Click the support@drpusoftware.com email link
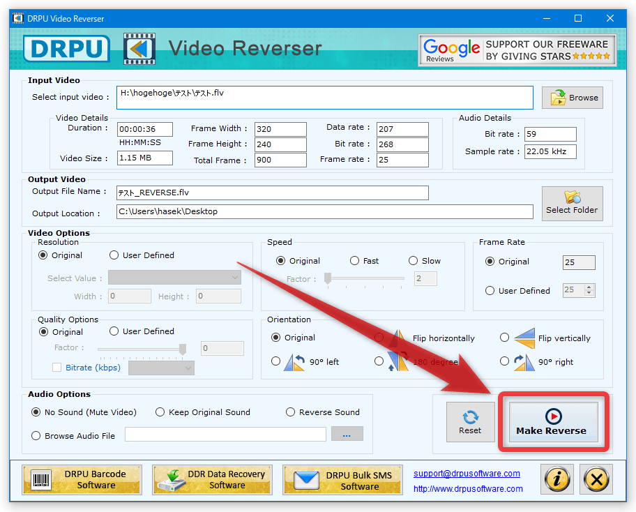Screen dimensions: 636x512 click(467, 474)
